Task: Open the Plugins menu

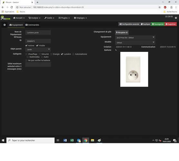Action: tap(64, 18)
